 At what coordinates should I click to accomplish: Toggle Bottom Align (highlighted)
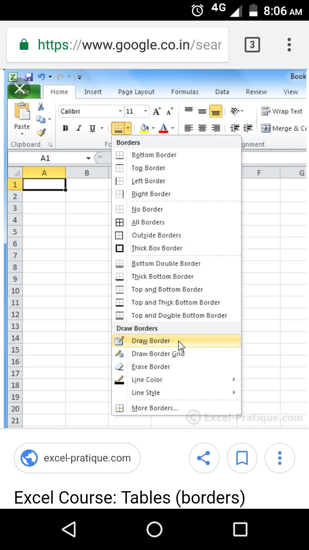[216, 111]
